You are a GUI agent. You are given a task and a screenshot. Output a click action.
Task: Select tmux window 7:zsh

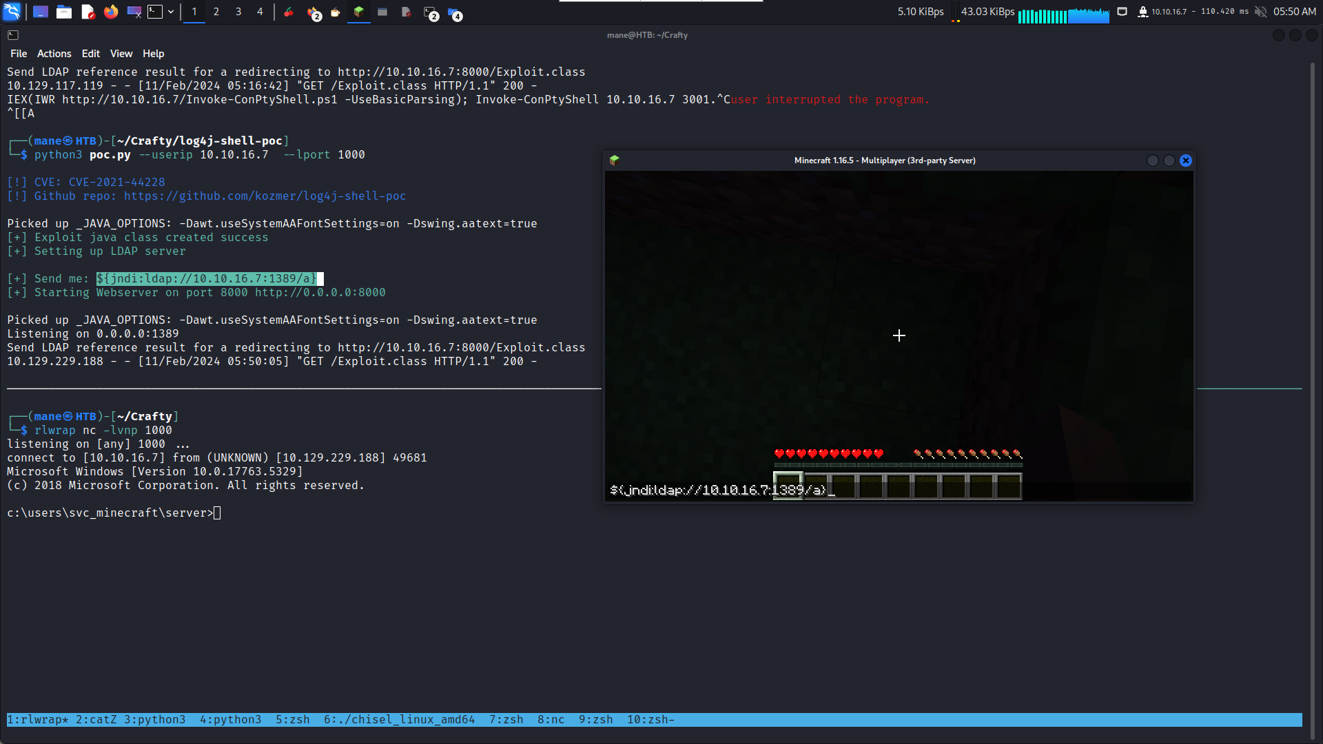point(506,720)
